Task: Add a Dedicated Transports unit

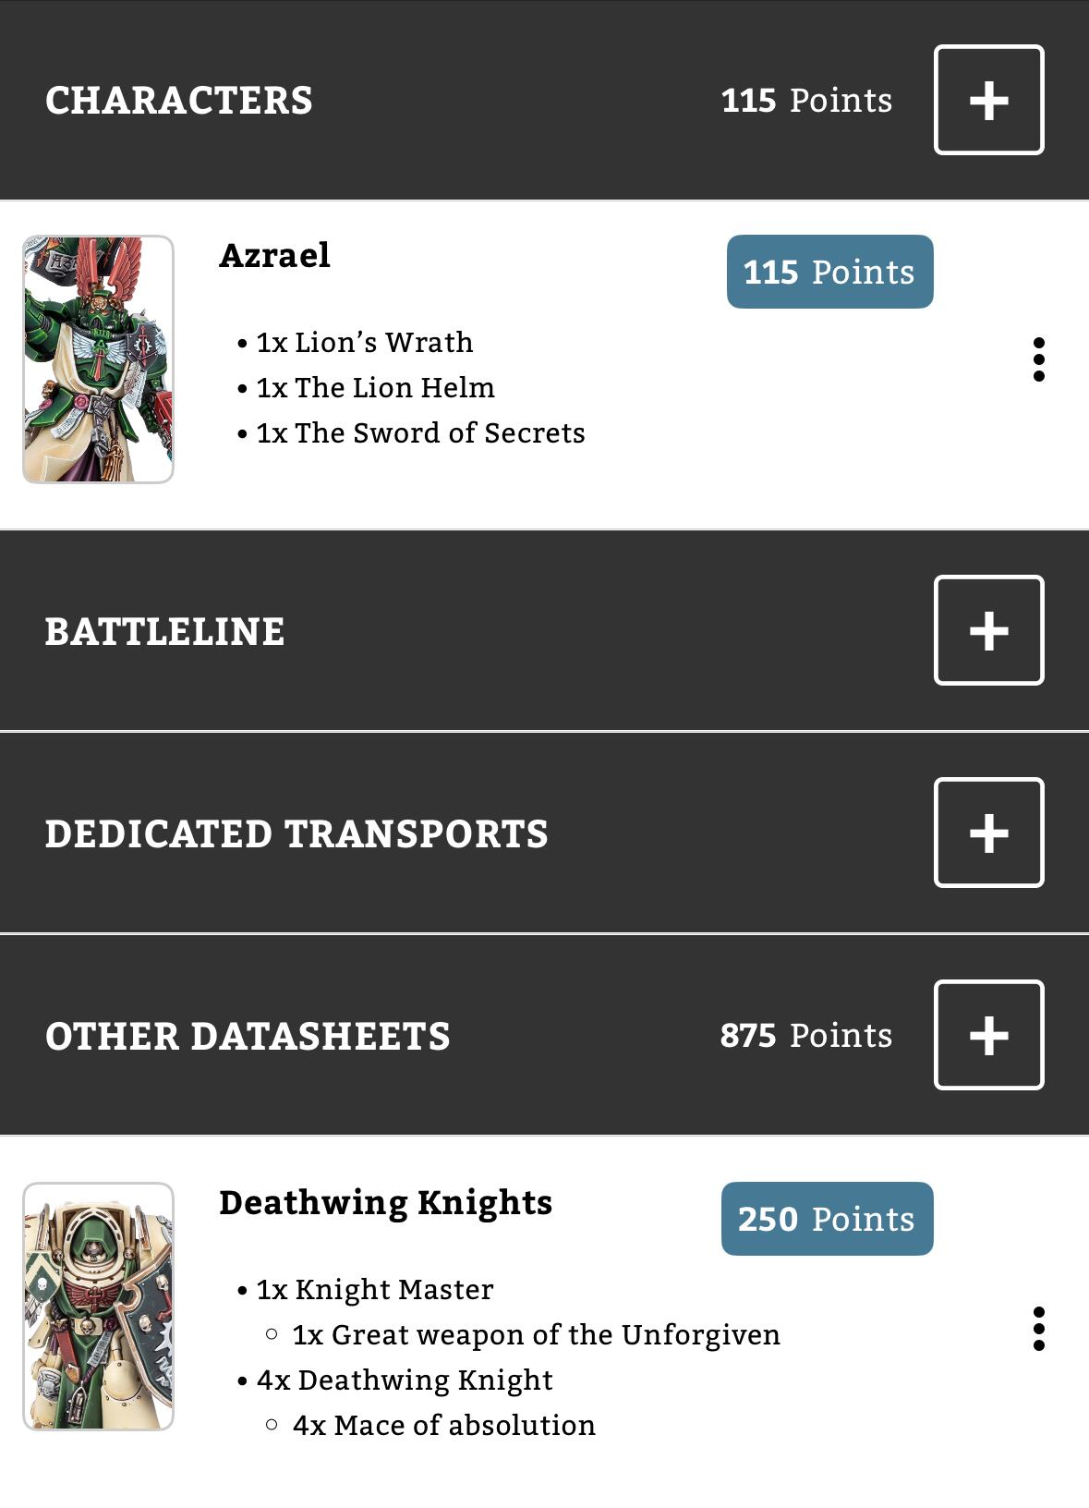Action: coord(988,833)
